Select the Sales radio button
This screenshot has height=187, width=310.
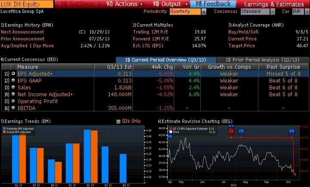pos(13,87)
